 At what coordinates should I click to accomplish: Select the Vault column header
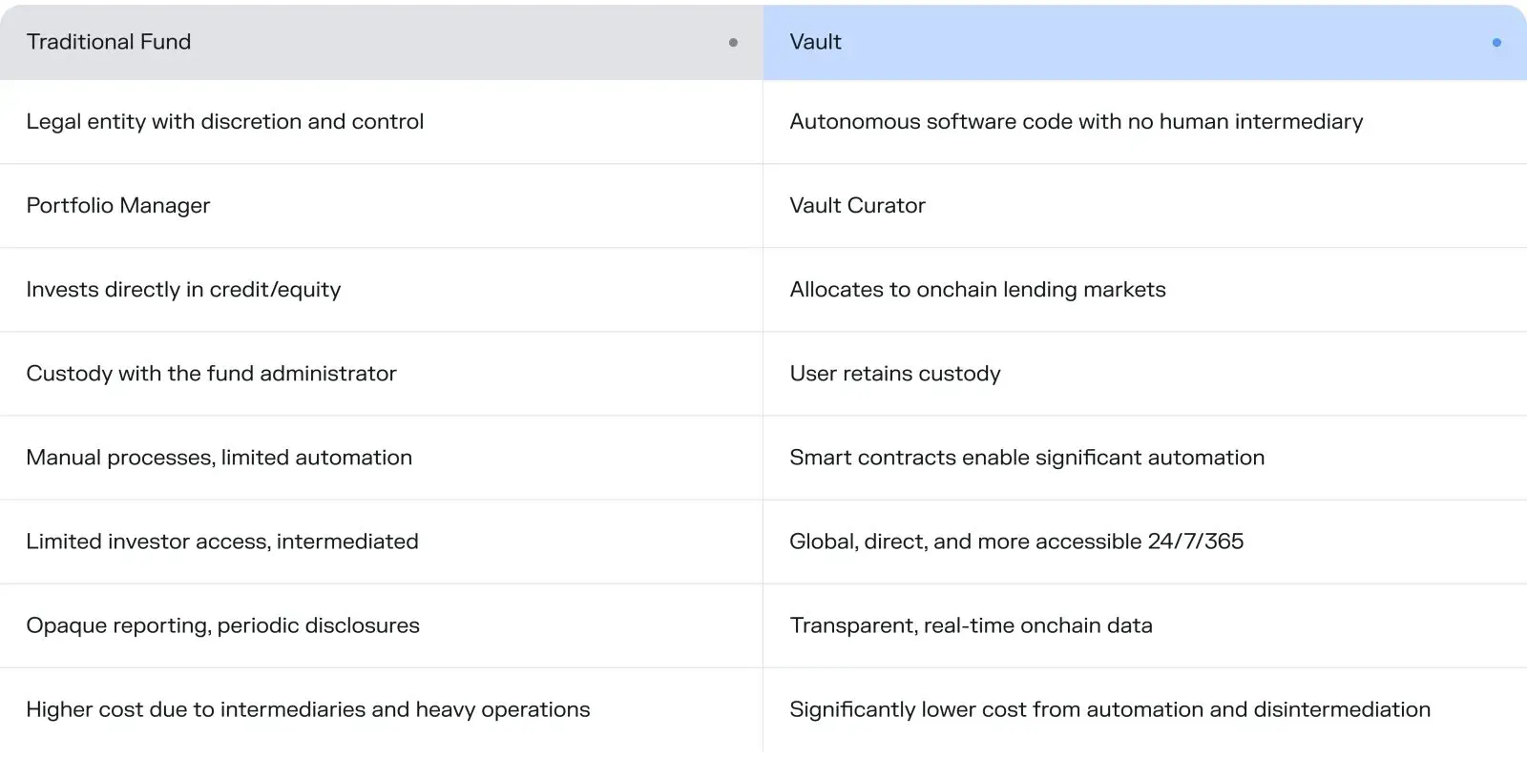(816, 42)
